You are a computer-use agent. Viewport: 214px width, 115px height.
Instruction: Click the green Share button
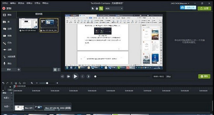[x=205, y=9]
